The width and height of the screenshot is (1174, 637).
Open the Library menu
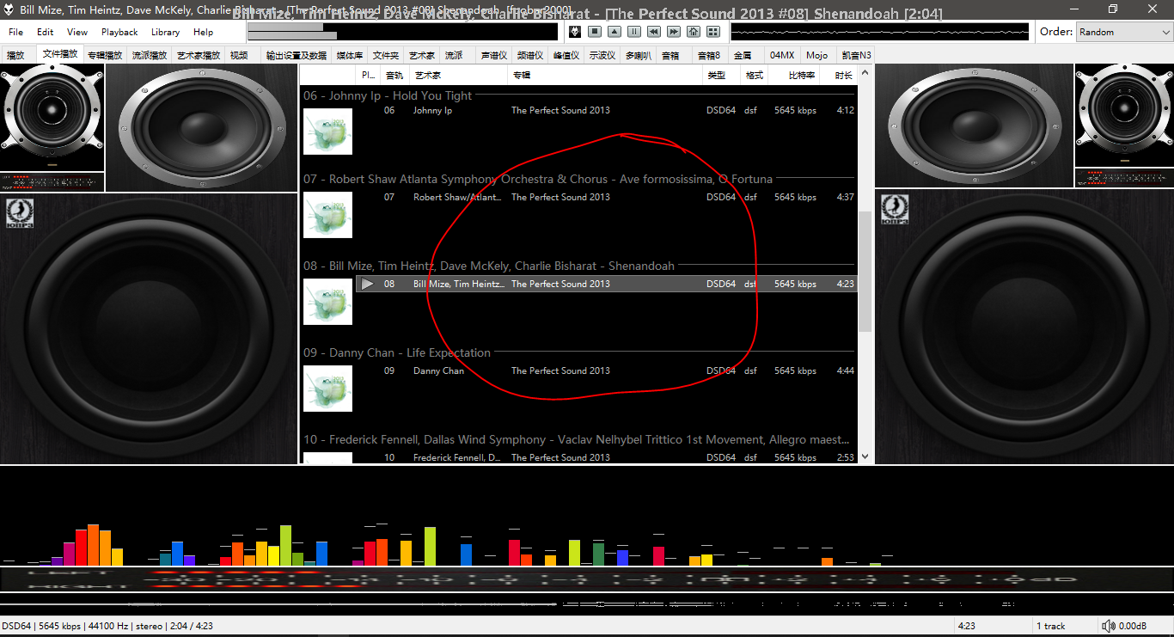click(x=165, y=32)
